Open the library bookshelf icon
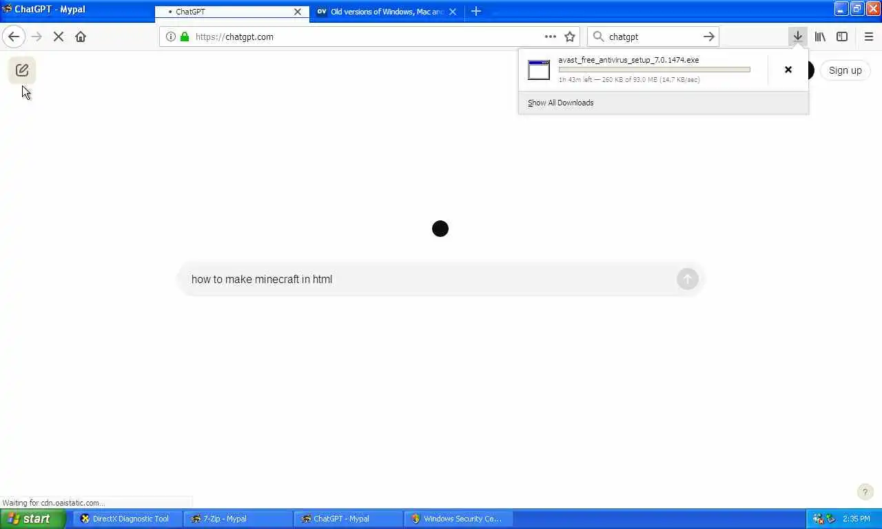The image size is (882, 529). (x=820, y=37)
